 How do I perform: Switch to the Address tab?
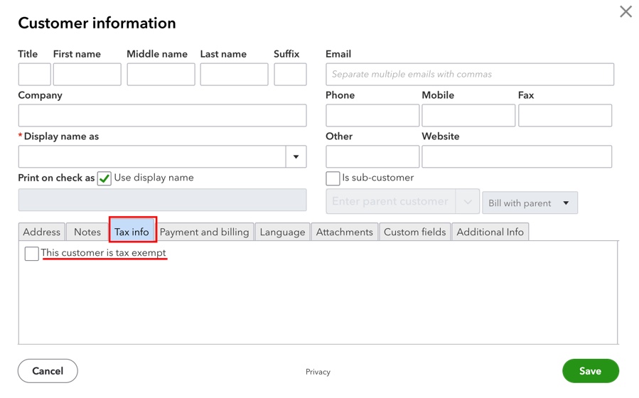tap(41, 232)
